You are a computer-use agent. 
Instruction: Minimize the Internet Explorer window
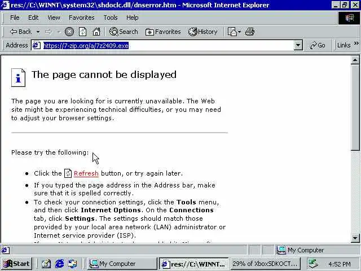point(336,5)
